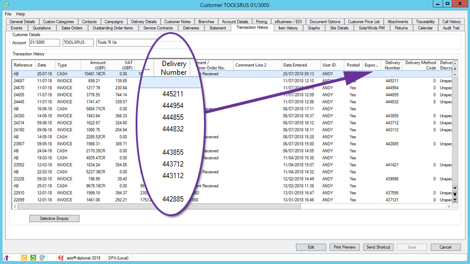Select the delivery number 441421 cell
470x264 pixels.
point(392,165)
